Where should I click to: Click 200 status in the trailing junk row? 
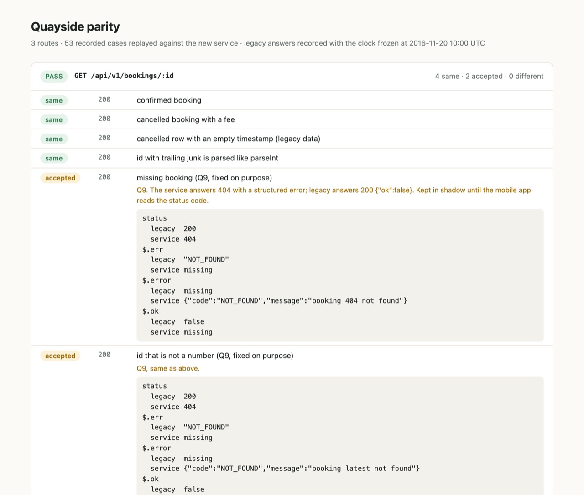click(104, 157)
